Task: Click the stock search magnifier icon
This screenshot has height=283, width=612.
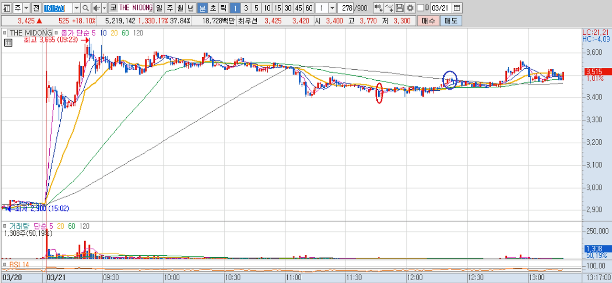Action: (85, 8)
